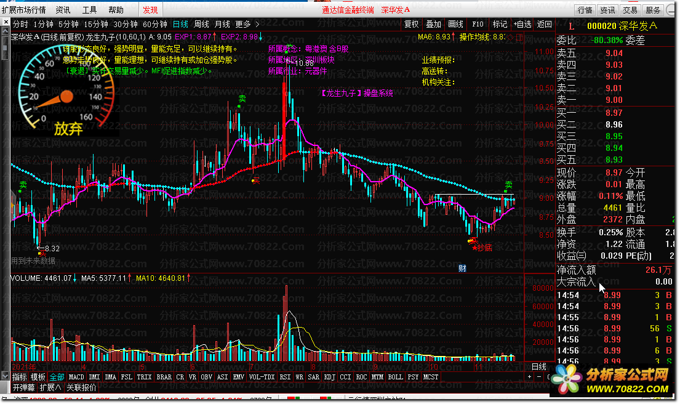Toggle 开弹幕 at the bottom bar

(23, 387)
